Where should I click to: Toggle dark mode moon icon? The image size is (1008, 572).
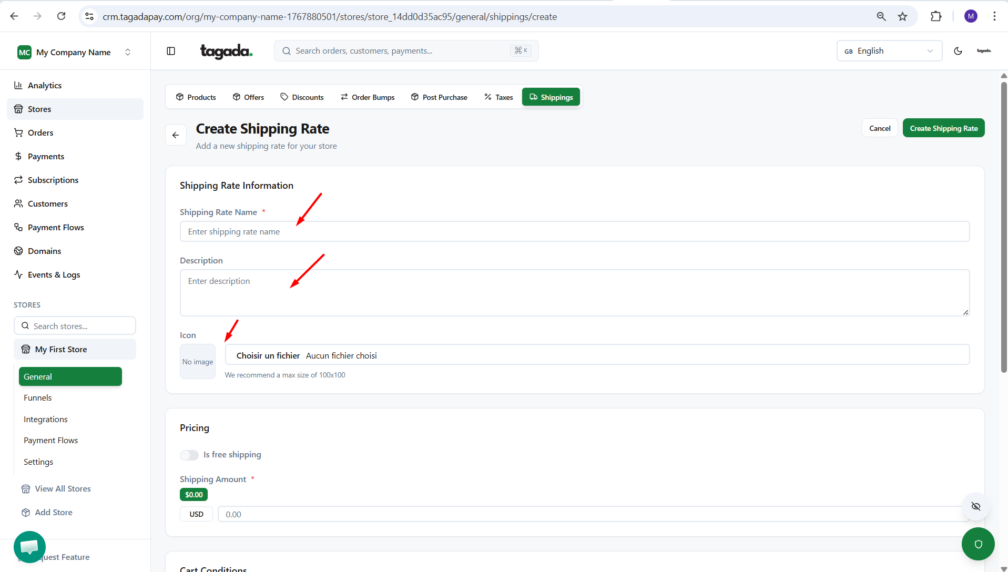(x=958, y=51)
